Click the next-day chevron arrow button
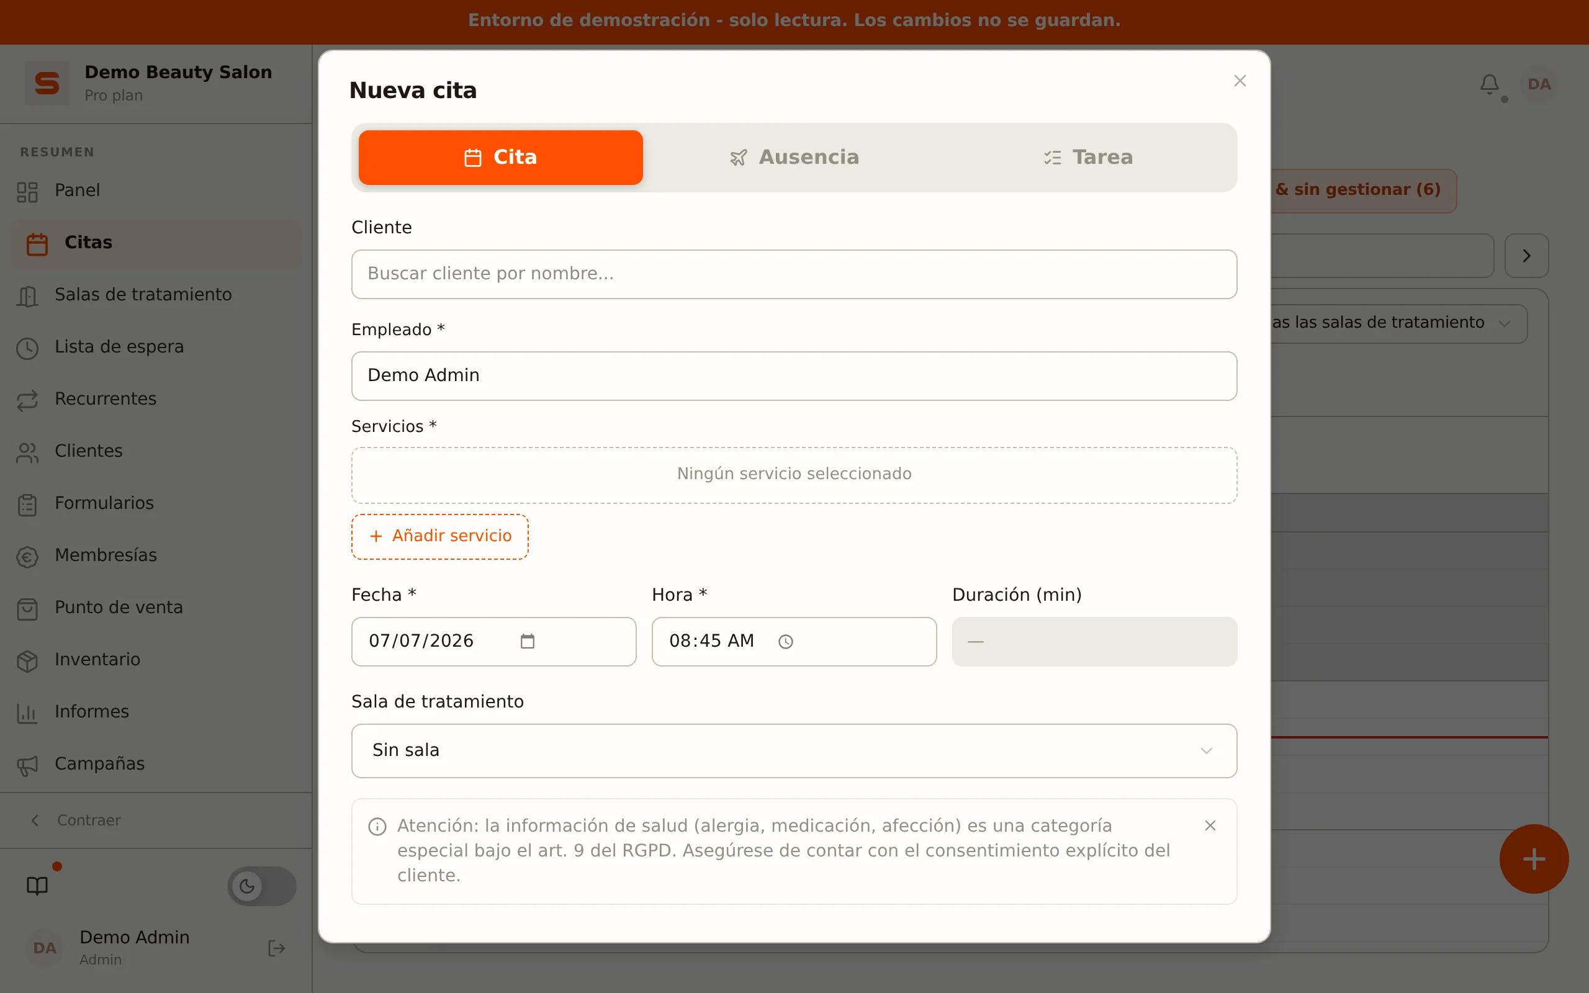 1527,256
